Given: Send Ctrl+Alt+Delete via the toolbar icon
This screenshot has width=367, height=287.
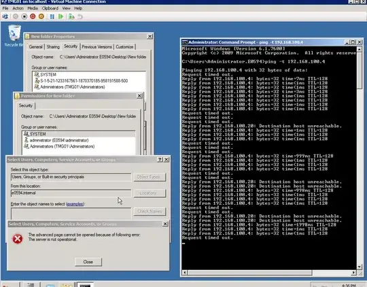Looking at the screenshot, I should 5,16.
